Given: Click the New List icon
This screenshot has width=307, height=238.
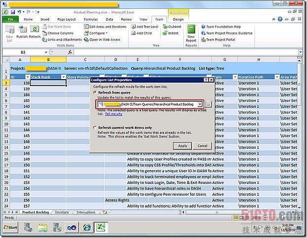Looking at the screenshot, I should 9,33.
